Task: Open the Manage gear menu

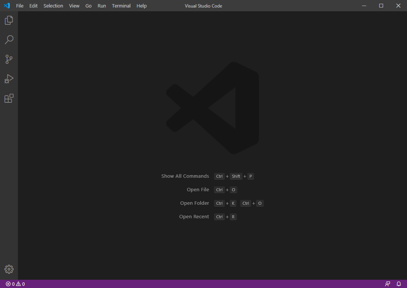Action: coord(9,269)
